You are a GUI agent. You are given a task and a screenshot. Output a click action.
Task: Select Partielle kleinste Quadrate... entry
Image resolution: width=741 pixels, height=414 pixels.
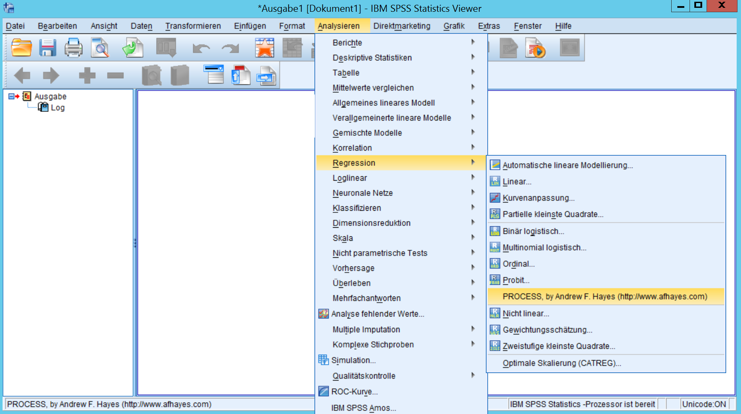coord(606,214)
